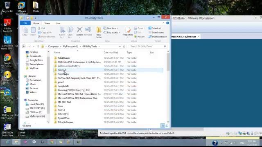Launch Adobe Reader from the desktop

tap(7, 26)
